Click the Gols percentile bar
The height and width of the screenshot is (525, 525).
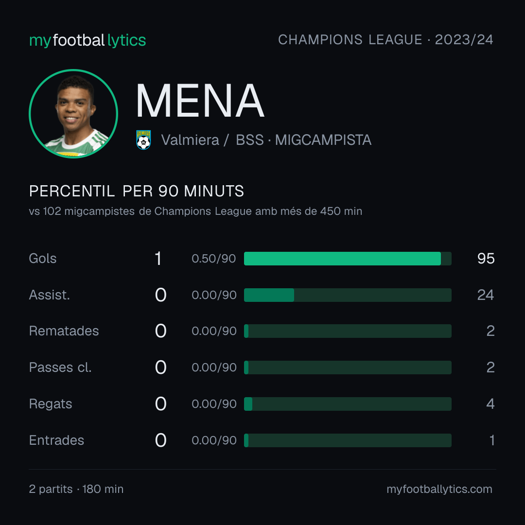(348, 259)
